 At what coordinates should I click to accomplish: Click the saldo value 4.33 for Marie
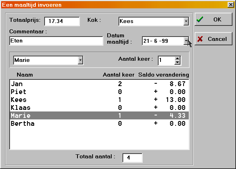click(x=178, y=115)
